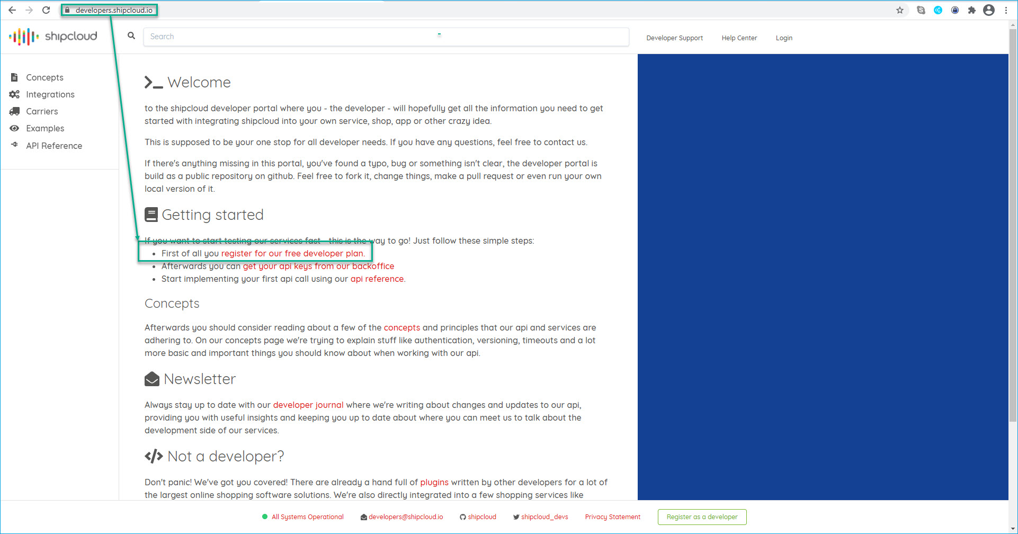This screenshot has width=1018, height=534.
Task: Open Concepts in the sidebar
Action: pyautogui.click(x=44, y=77)
